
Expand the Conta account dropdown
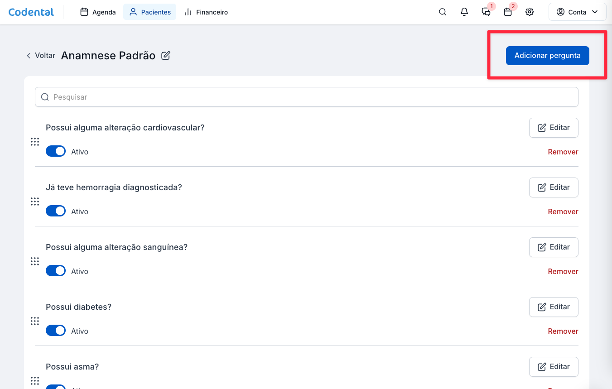coord(577,12)
